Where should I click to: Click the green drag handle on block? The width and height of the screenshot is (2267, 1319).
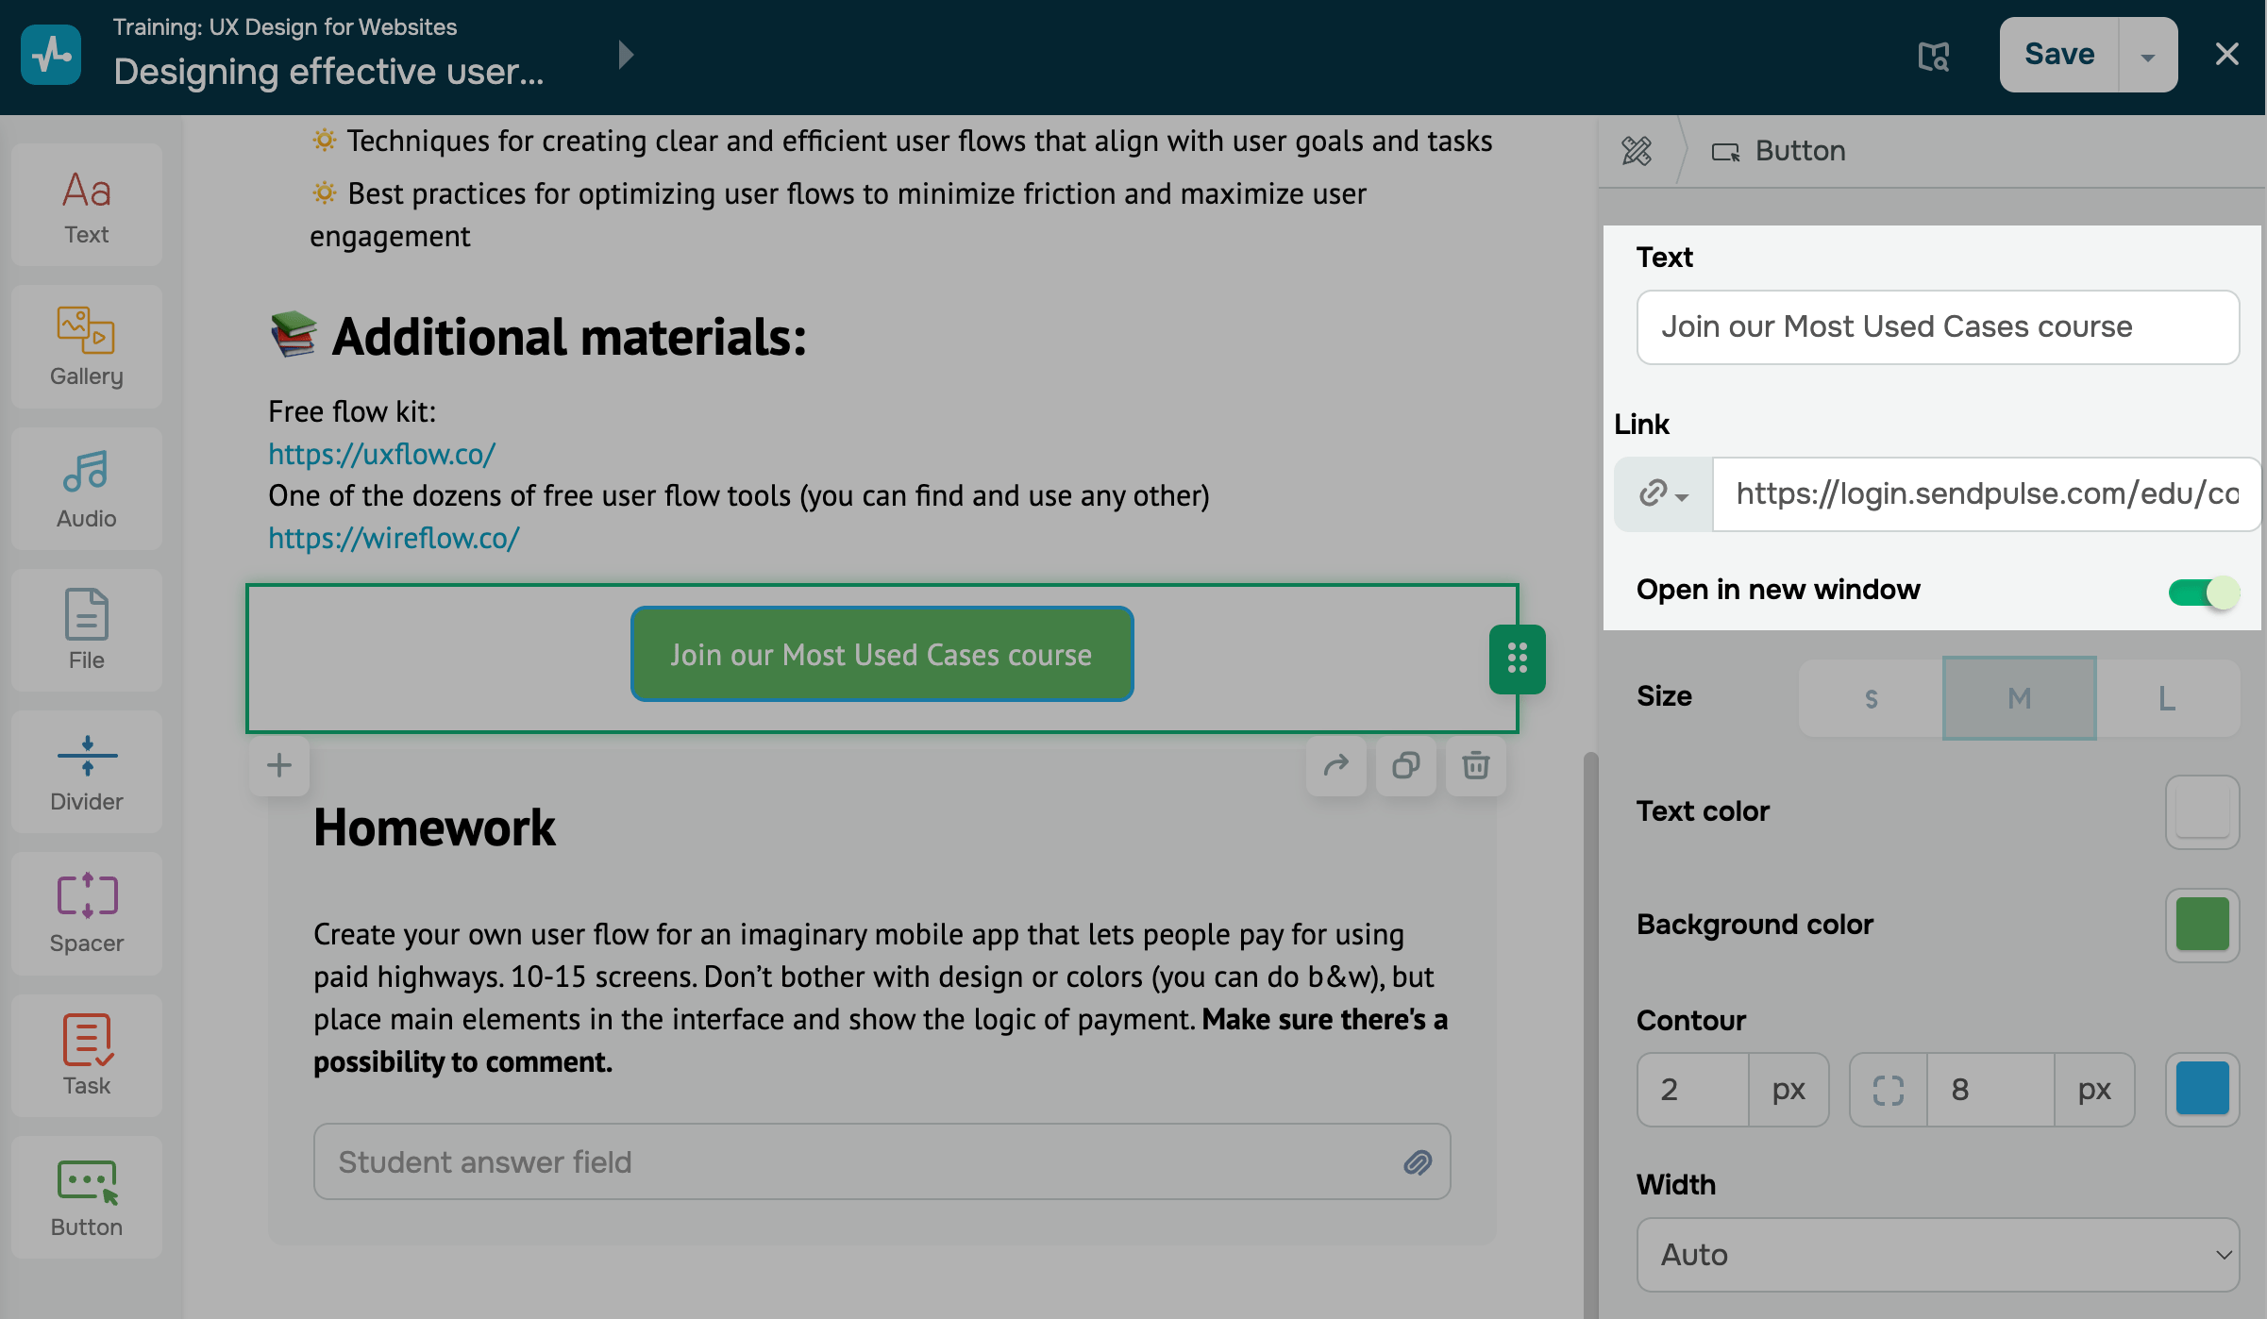tap(1517, 659)
